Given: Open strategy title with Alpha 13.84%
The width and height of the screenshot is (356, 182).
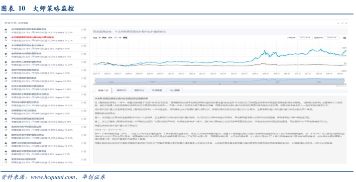Looking at the screenshot, I should (28, 135).
